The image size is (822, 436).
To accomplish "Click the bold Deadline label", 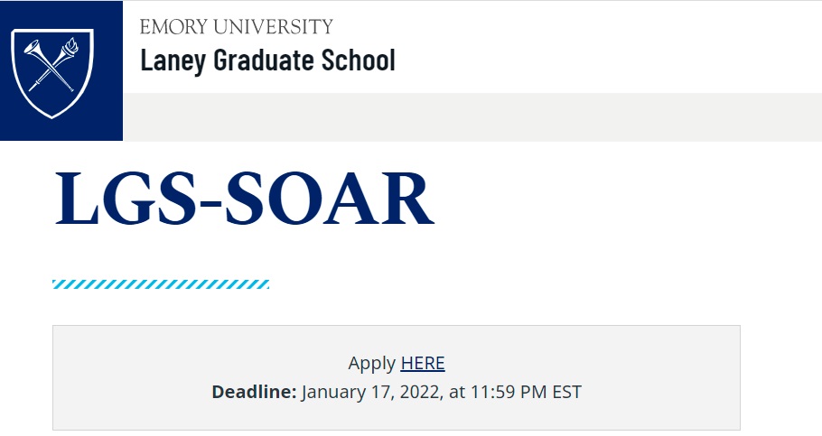I will (x=254, y=392).
